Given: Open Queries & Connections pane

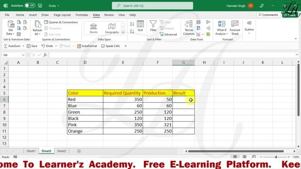Looking at the screenshot, I should 61,22.
